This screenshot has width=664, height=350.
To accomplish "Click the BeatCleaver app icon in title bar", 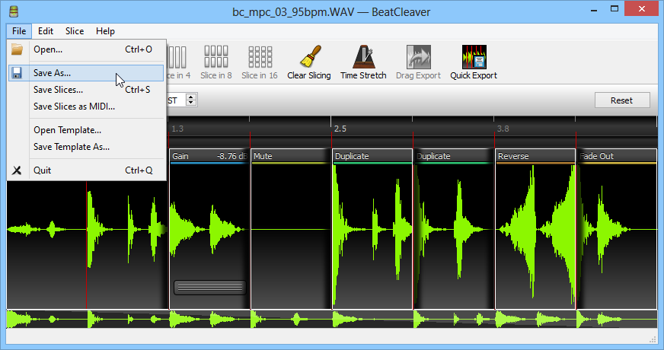I will (x=14, y=11).
